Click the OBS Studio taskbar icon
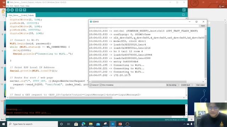Image resolution: width=227 pixels, height=127 pixels. coord(127,124)
